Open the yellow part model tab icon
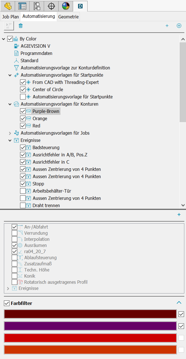 [x=8, y=6]
